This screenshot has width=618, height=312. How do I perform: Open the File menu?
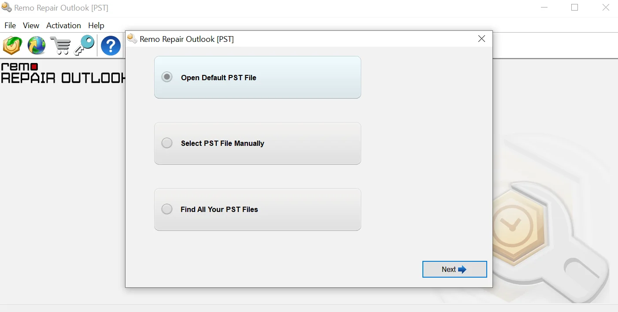point(10,26)
